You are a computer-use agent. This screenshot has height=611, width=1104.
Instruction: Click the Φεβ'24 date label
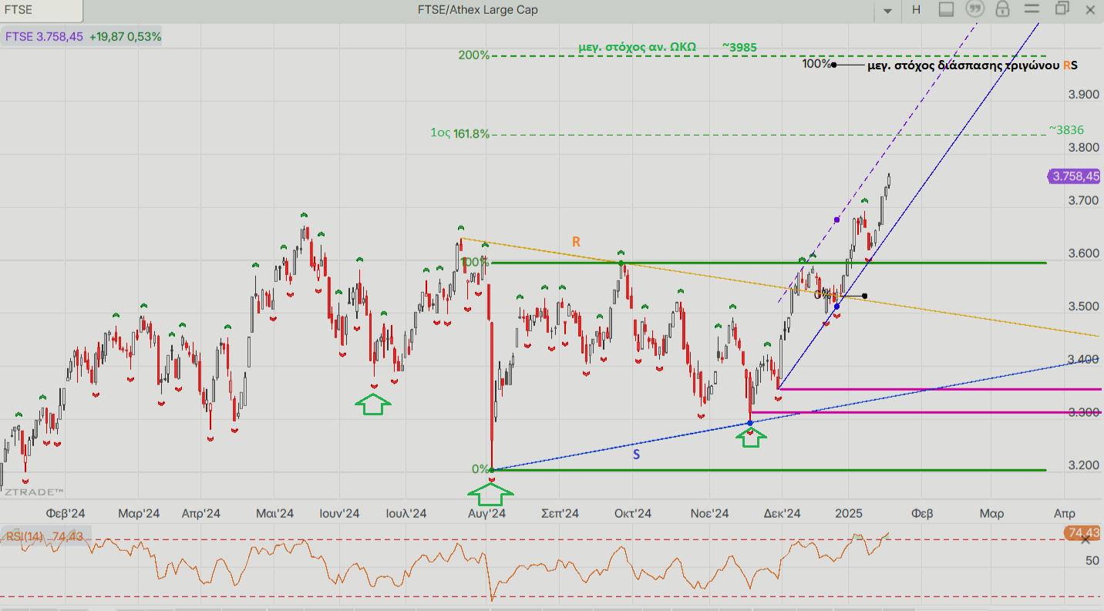tap(65, 513)
